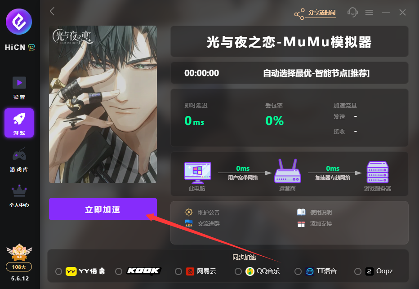Open the 个人中心 sidebar tab
This screenshot has width=419, height=289.
click(x=19, y=196)
